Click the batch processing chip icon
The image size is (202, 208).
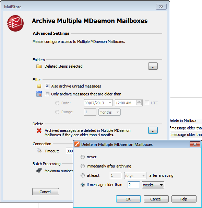coord(39,170)
